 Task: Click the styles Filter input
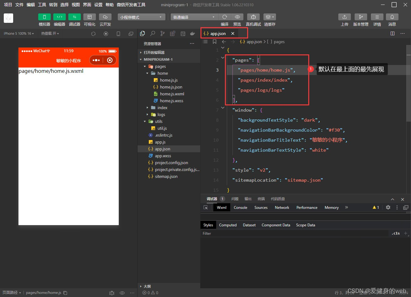[294, 233]
